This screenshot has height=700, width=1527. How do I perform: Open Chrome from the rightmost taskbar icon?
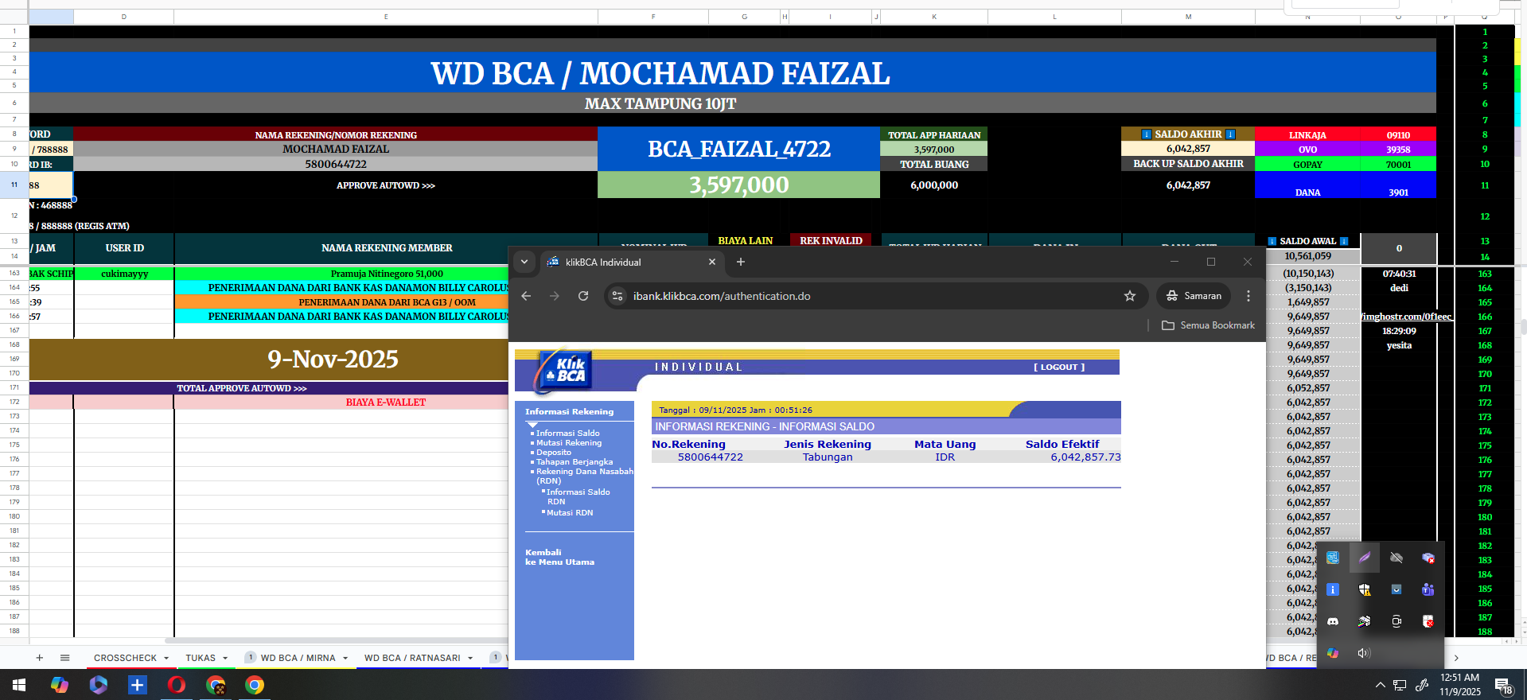coord(255,685)
